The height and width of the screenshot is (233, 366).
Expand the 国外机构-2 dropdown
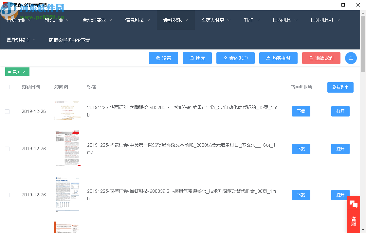click(18, 40)
